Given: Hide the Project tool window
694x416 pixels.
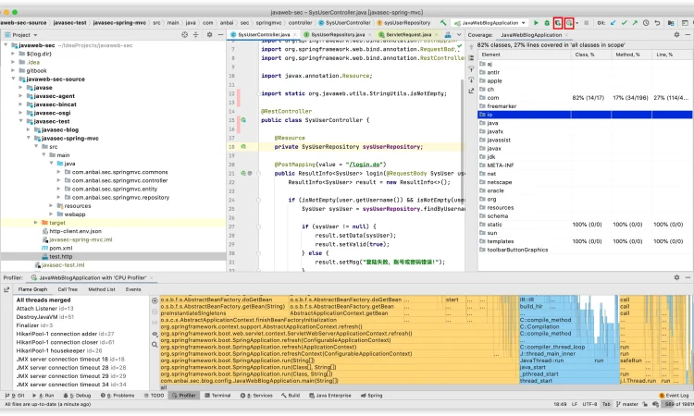Looking at the screenshot, I should (220, 34).
